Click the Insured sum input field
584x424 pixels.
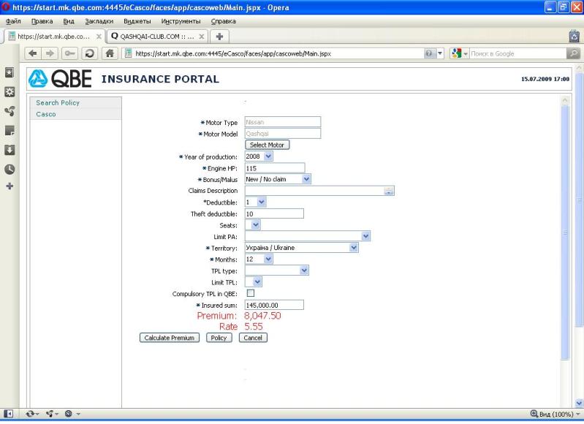coord(273,305)
